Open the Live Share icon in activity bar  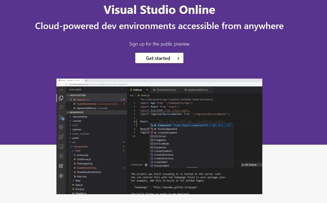coord(61,166)
